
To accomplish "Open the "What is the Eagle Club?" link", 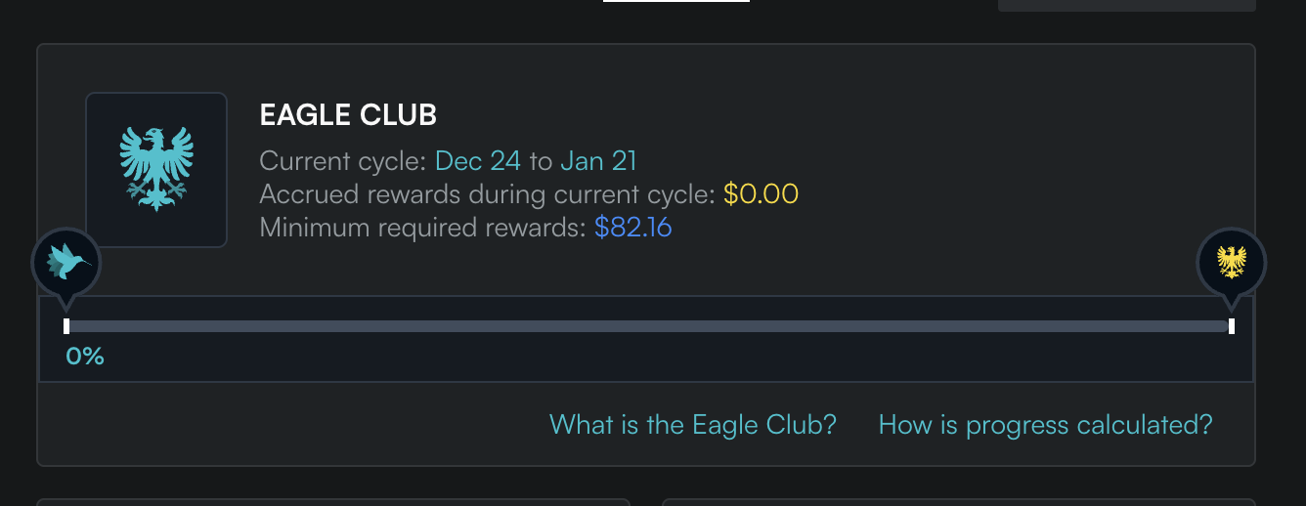I will 692,425.
